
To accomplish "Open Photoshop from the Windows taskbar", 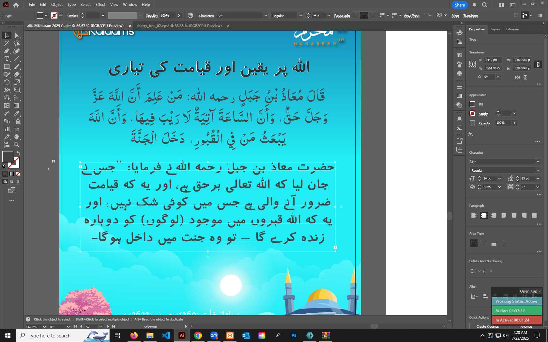I will point(294,335).
